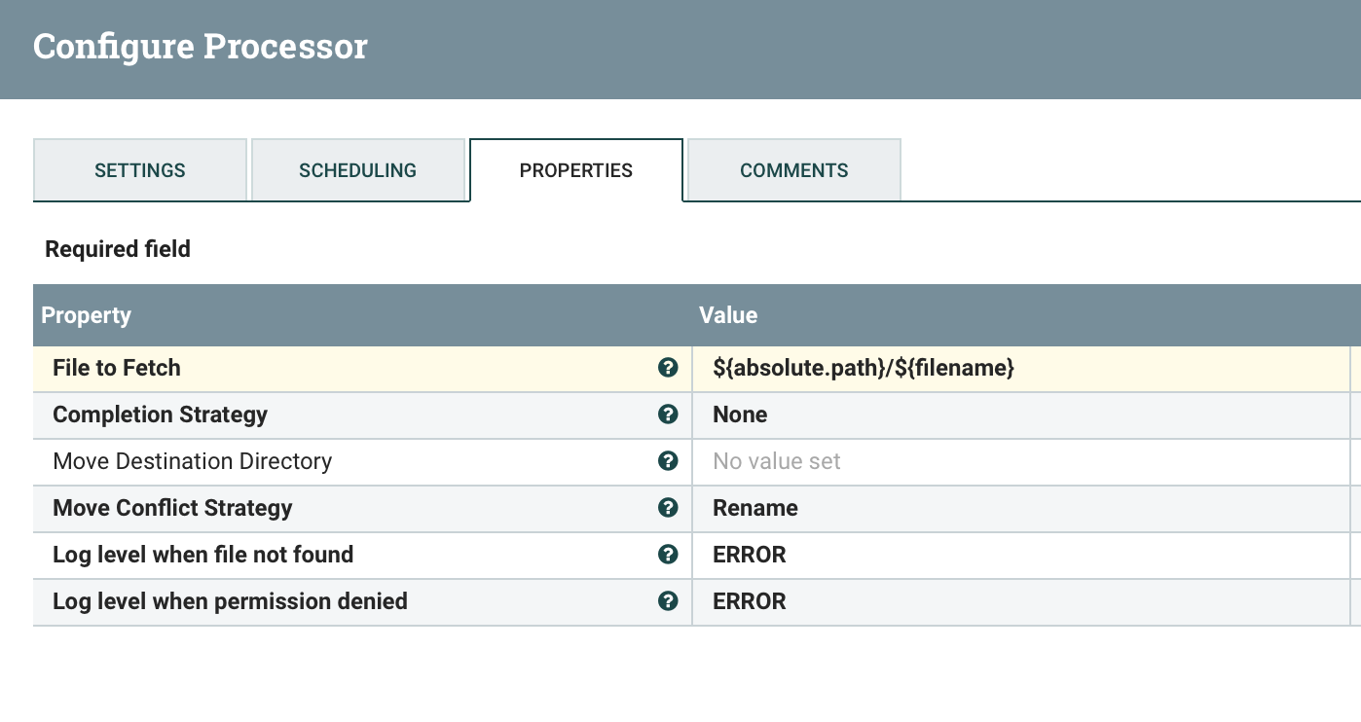Image resolution: width=1361 pixels, height=722 pixels.
Task: Click the Property column header
Action: pyautogui.click(x=86, y=315)
